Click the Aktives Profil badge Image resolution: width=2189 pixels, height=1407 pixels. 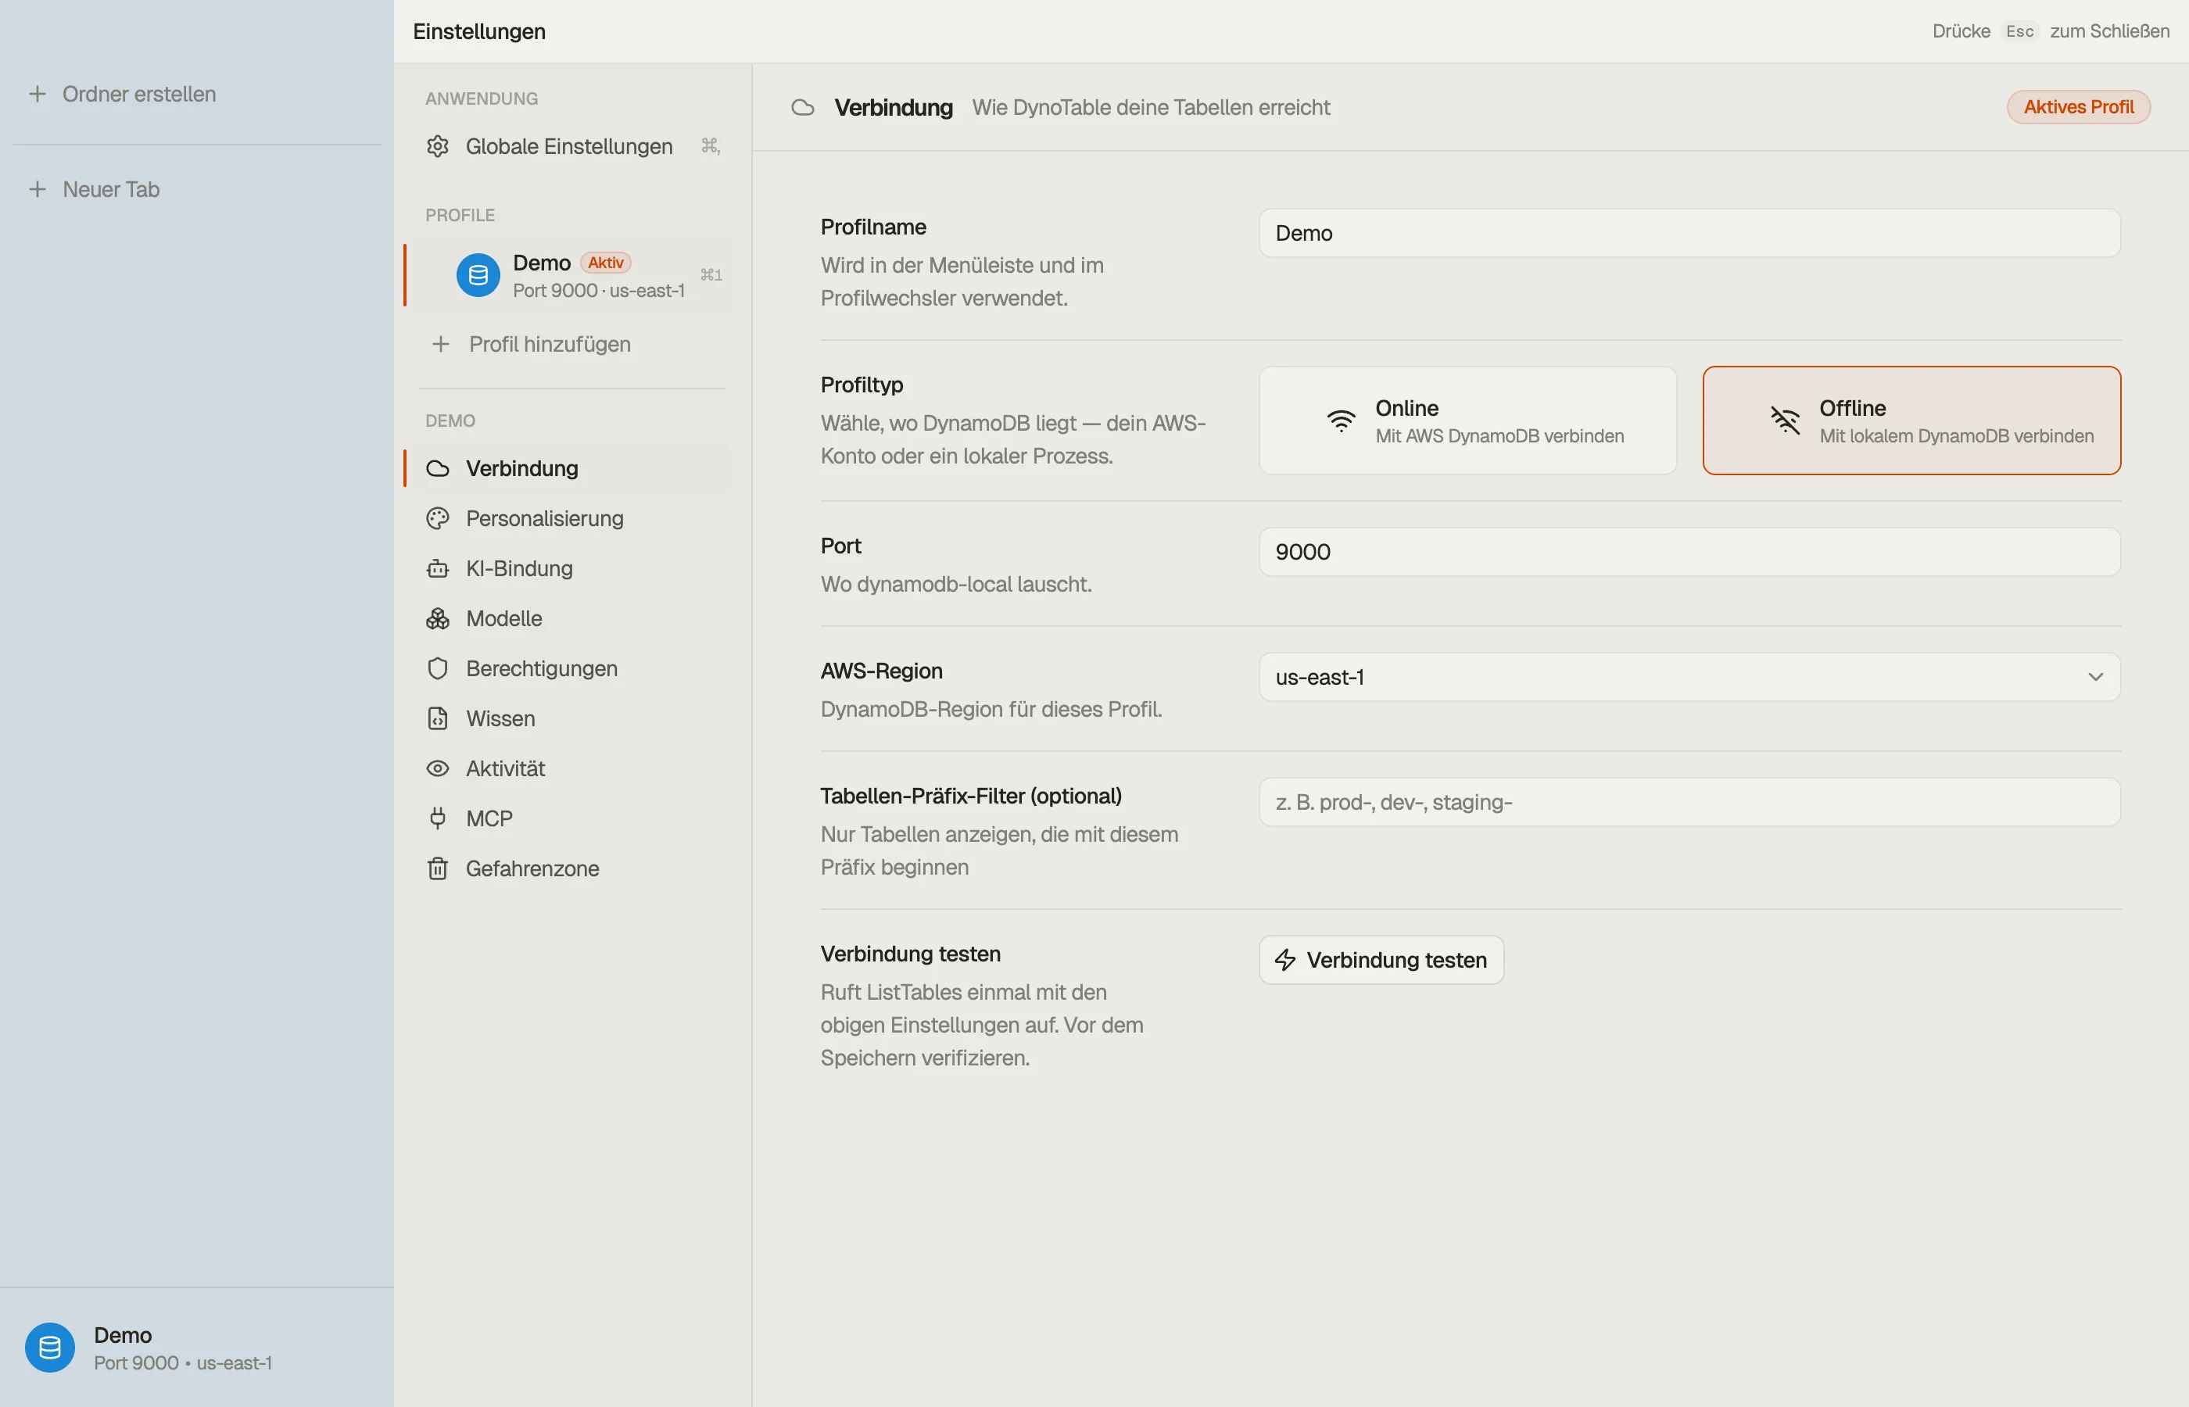click(2079, 107)
